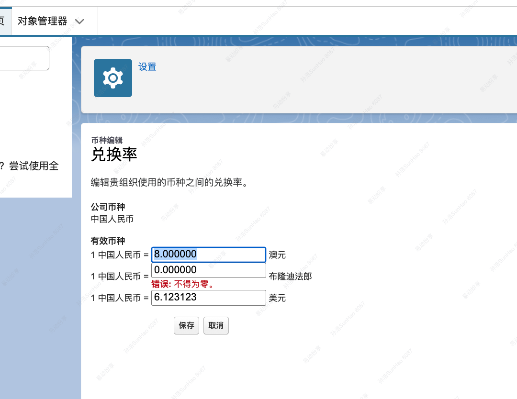This screenshot has width=517, height=399.
Task: Click the 编辑贵组织使用的币种 description text
Action: (169, 182)
